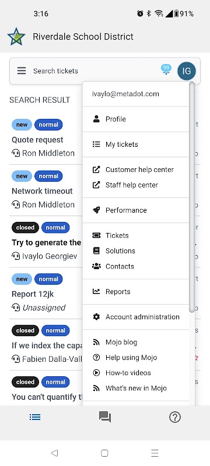Tap the notification bell showing 99
Image resolution: width=210 pixels, height=466 pixels.
[166, 69]
